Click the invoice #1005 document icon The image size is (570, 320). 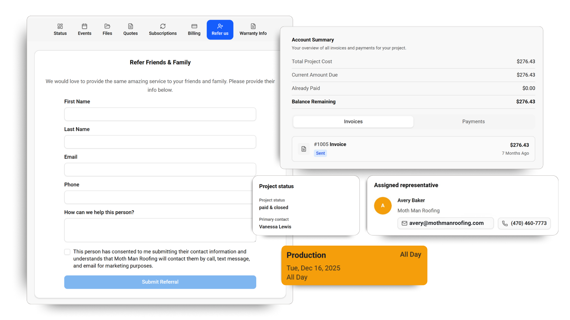[303, 149]
